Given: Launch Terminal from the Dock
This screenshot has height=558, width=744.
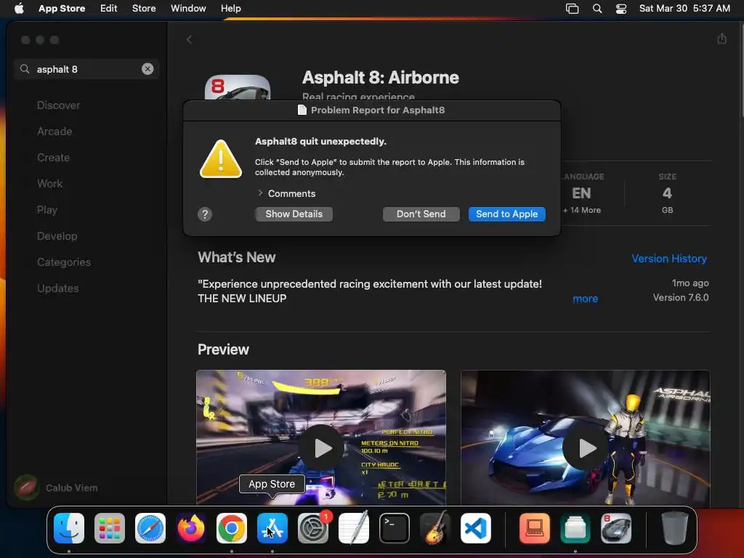Looking at the screenshot, I should pyautogui.click(x=395, y=528).
